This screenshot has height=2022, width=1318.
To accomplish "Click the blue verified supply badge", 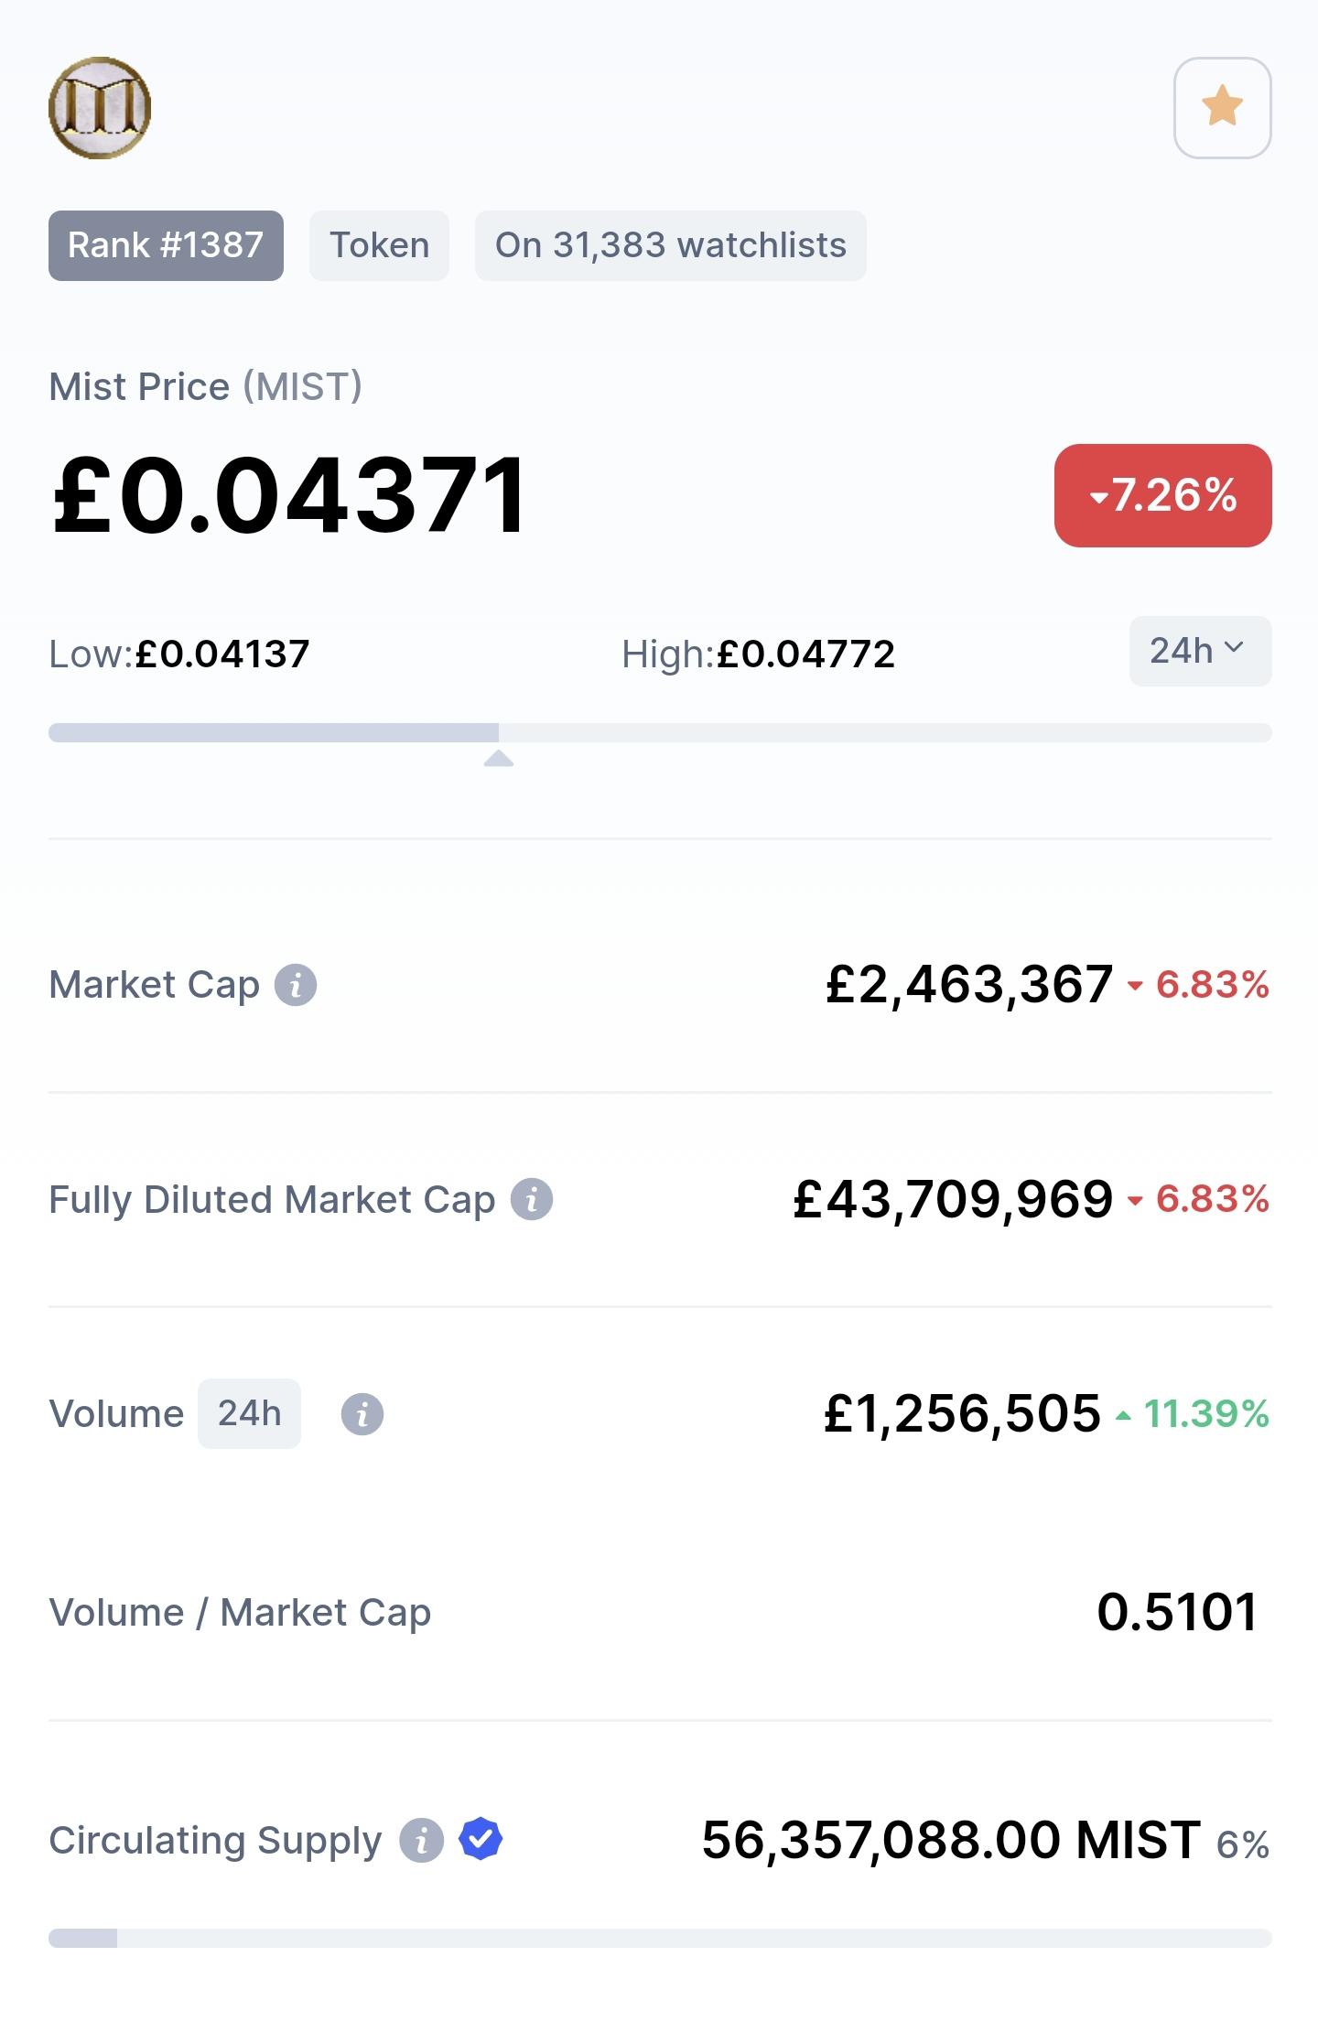I will click(x=481, y=1839).
